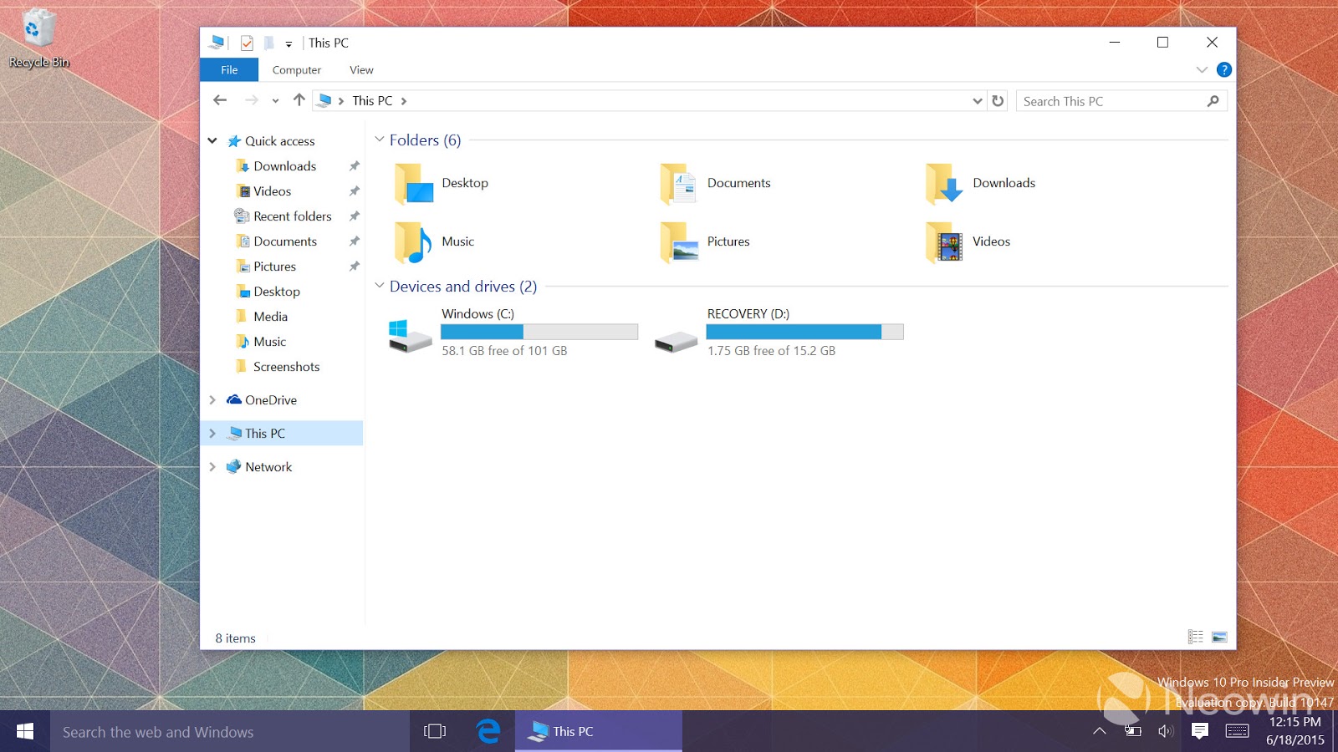This screenshot has width=1338, height=752.
Task: Expand the ribbon with the chevron
Action: (1202, 70)
